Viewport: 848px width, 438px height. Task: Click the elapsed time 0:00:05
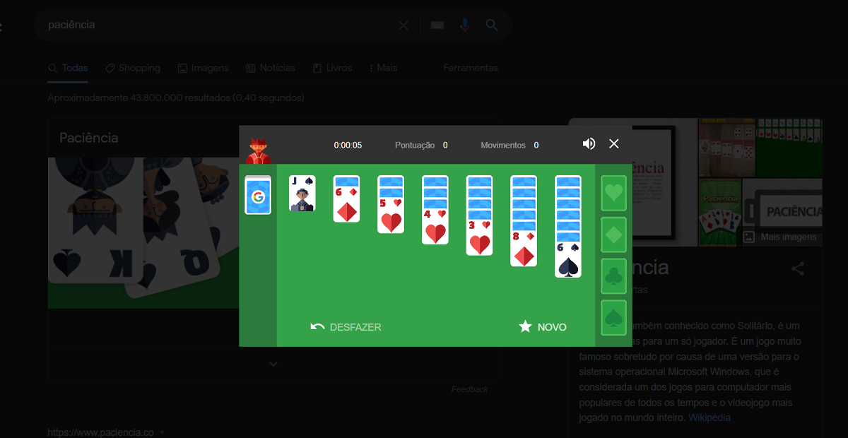tap(348, 146)
